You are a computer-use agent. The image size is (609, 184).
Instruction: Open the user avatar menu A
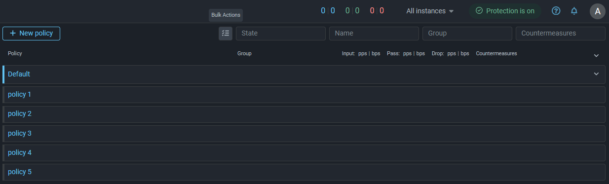(x=598, y=11)
